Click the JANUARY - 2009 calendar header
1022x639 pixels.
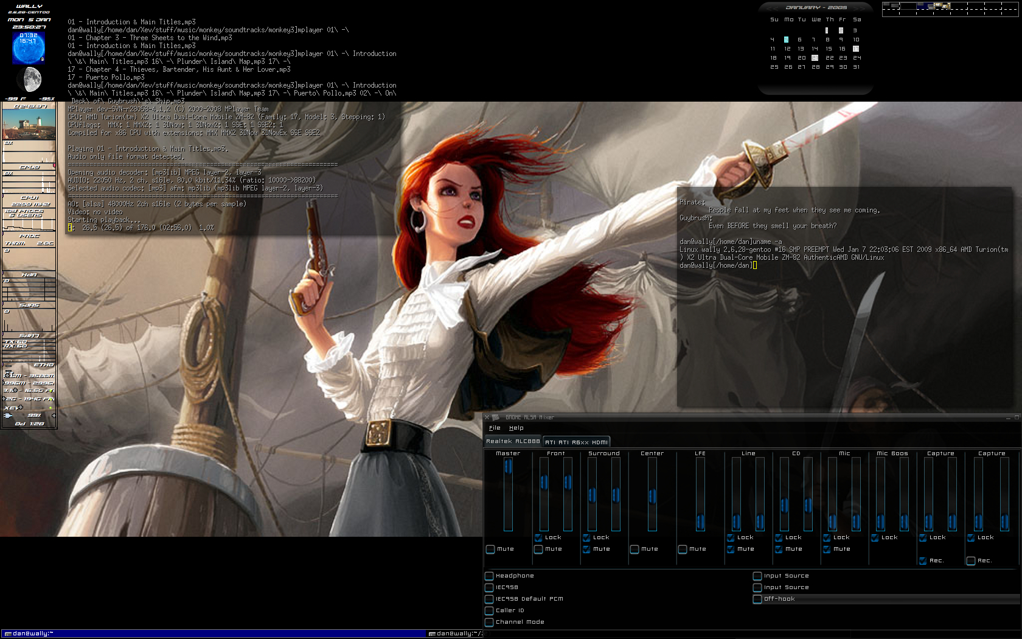[x=816, y=8]
